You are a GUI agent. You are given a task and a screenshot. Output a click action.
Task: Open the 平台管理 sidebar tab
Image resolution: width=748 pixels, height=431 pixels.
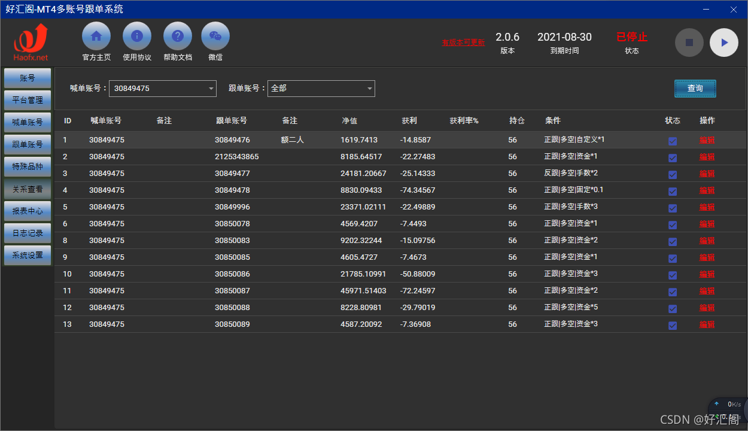[28, 100]
